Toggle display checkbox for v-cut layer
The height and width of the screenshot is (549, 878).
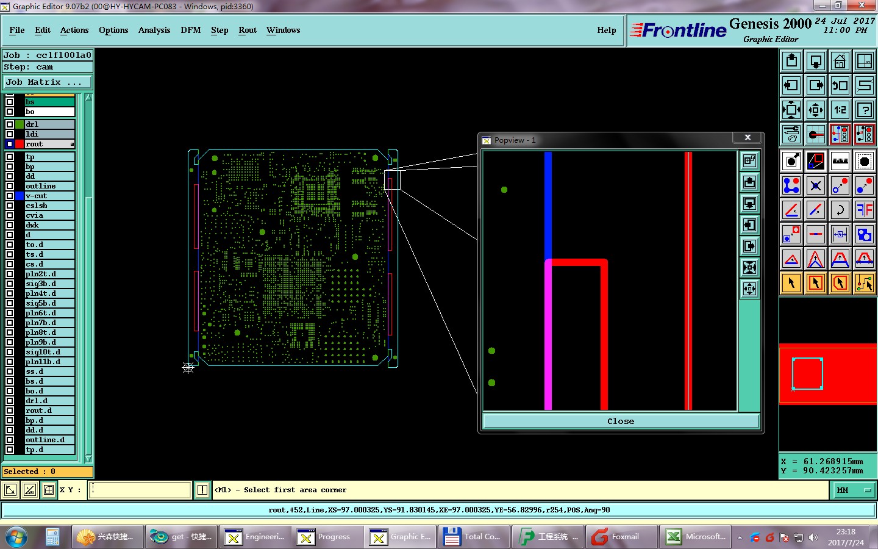click(x=10, y=196)
